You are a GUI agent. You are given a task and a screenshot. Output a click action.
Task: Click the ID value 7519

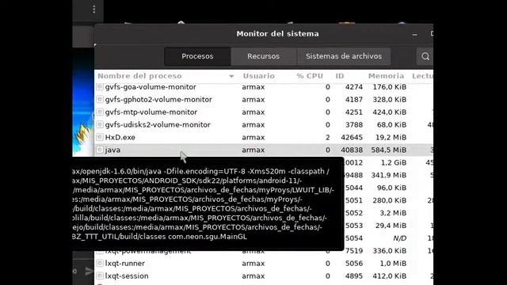click(354, 251)
